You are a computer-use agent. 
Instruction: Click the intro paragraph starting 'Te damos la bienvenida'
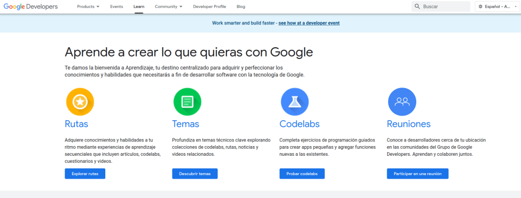pyautogui.click(x=184, y=71)
